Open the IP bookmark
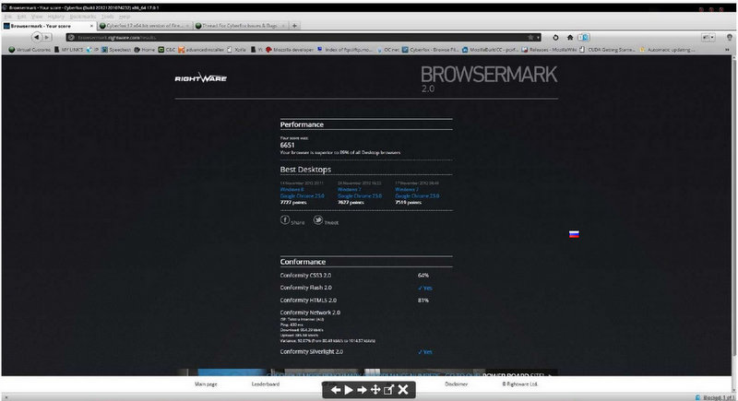738x401 pixels. 92,50
